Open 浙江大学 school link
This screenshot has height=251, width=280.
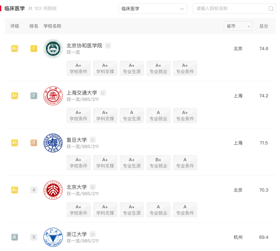coord(76,234)
